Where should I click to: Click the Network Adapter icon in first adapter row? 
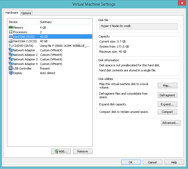point(11,50)
